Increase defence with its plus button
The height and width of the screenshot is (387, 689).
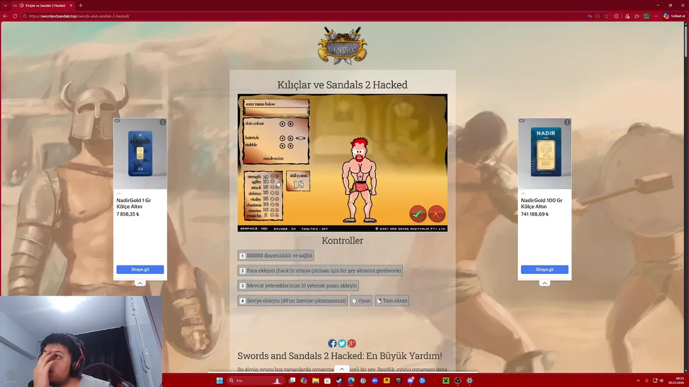coord(277,193)
